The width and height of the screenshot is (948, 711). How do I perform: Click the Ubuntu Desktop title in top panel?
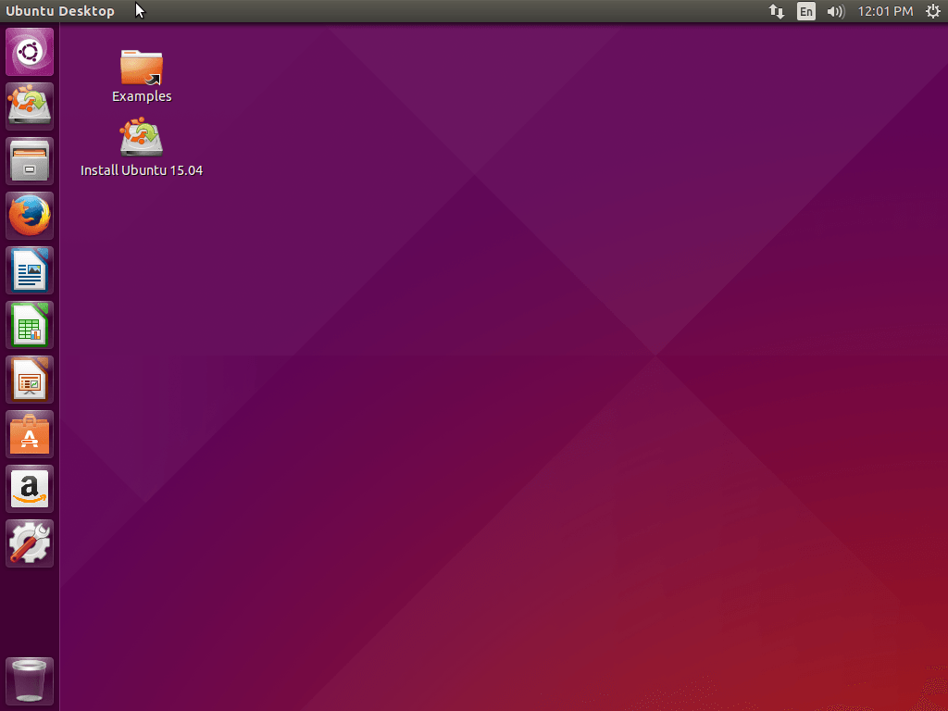(x=60, y=11)
